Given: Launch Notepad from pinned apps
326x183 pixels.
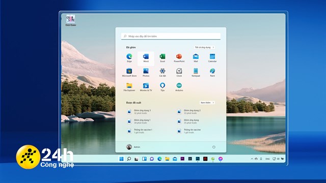Looking at the screenshot, I should click(196, 72).
